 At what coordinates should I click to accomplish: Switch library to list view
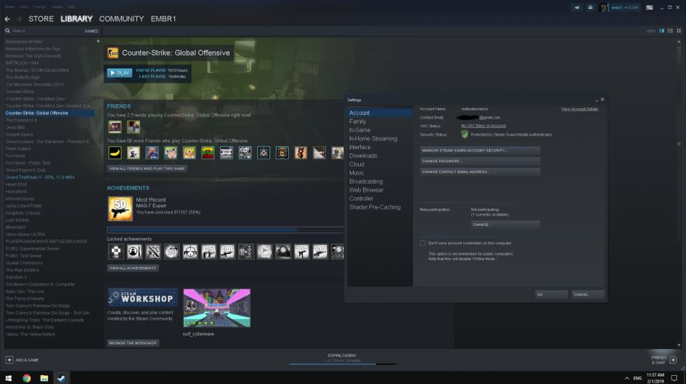(x=670, y=31)
